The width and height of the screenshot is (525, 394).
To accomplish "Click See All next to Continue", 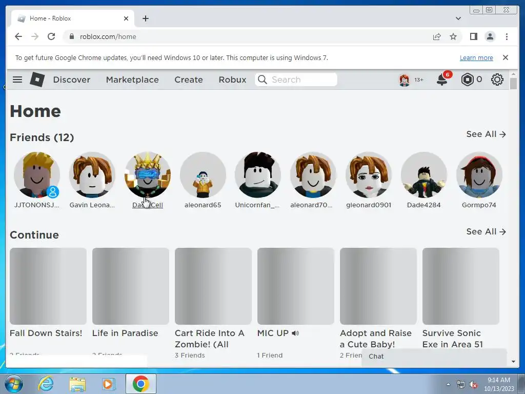I will pos(486,231).
